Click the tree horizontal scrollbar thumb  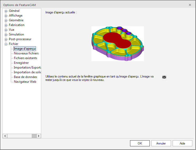(x=19, y=136)
